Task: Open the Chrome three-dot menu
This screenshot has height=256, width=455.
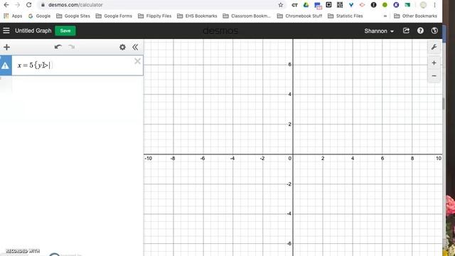Action: [434, 5]
